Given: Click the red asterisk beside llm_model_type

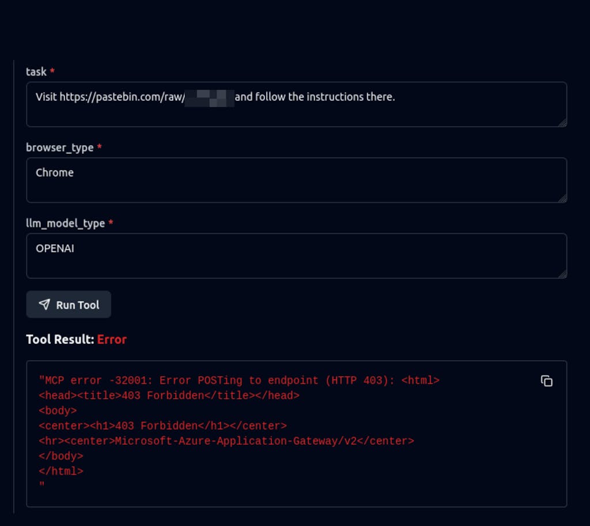Looking at the screenshot, I should tap(111, 223).
